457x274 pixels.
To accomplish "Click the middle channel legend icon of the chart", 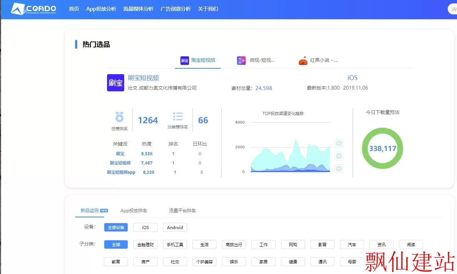I will click(x=339, y=156).
